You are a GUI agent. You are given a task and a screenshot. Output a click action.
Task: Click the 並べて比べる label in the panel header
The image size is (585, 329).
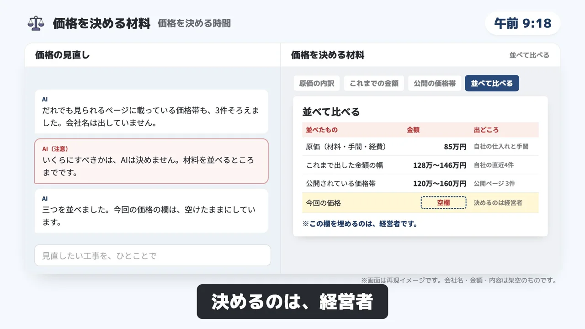click(529, 55)
